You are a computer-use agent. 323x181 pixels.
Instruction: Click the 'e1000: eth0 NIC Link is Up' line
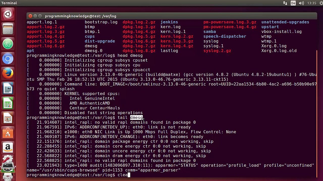pyautogui.click(x=131, y=132)
